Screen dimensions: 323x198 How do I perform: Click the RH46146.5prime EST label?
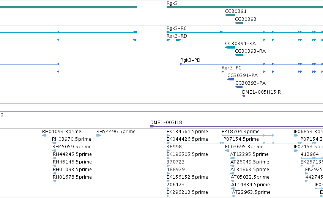(72, 162)
